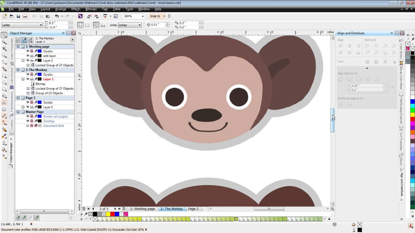Viewport: 415px width, 233px height.
Task: Select the Outline pen tool in the toolbox
Action: [4, 143]
